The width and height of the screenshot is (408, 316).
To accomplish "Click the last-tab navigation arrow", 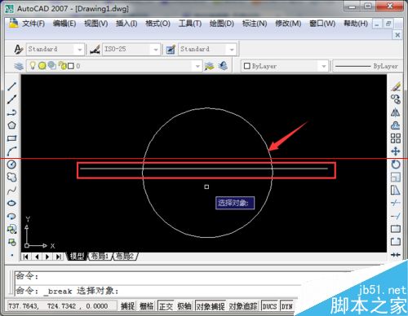I will tap(59, 257).
